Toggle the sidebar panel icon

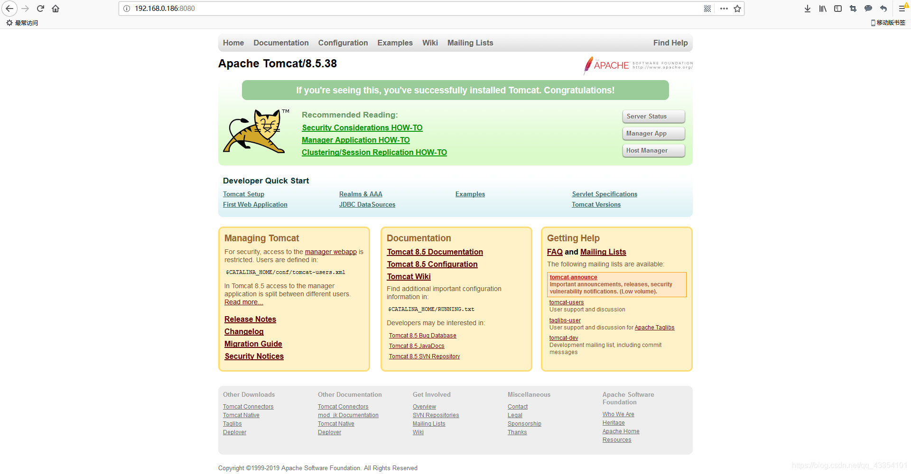[838, 9]
